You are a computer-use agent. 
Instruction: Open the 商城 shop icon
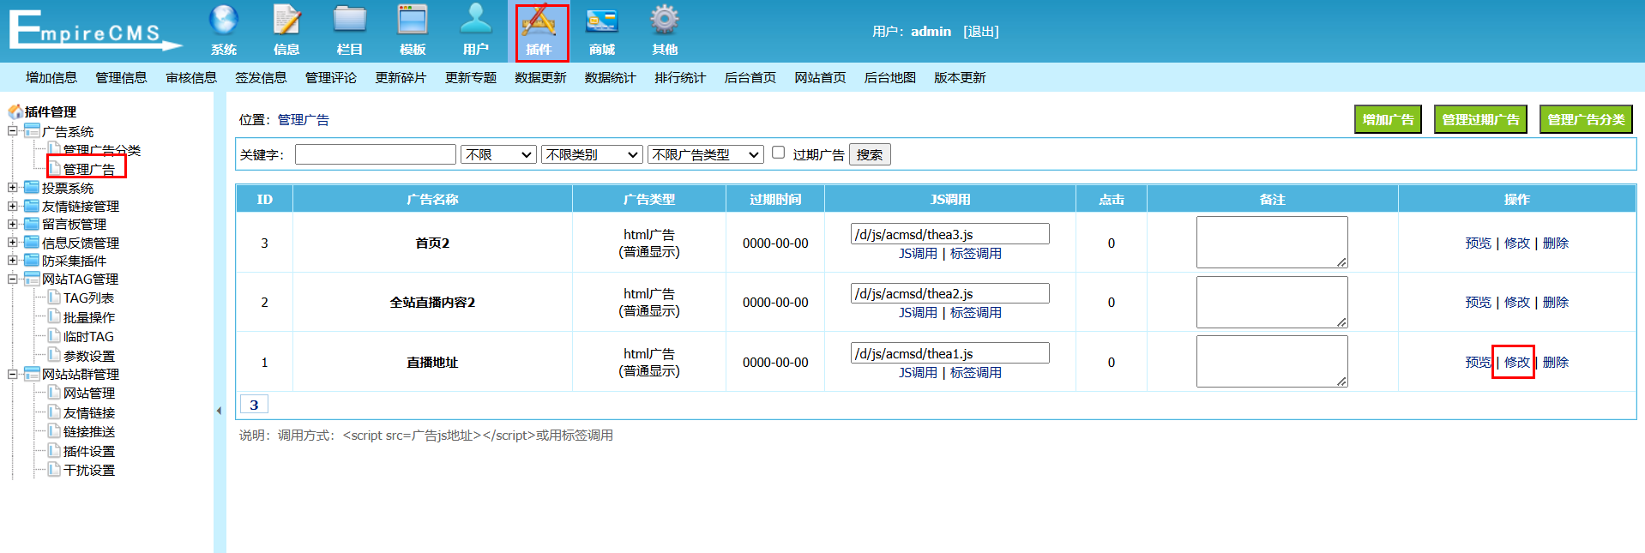pos(602,21)
